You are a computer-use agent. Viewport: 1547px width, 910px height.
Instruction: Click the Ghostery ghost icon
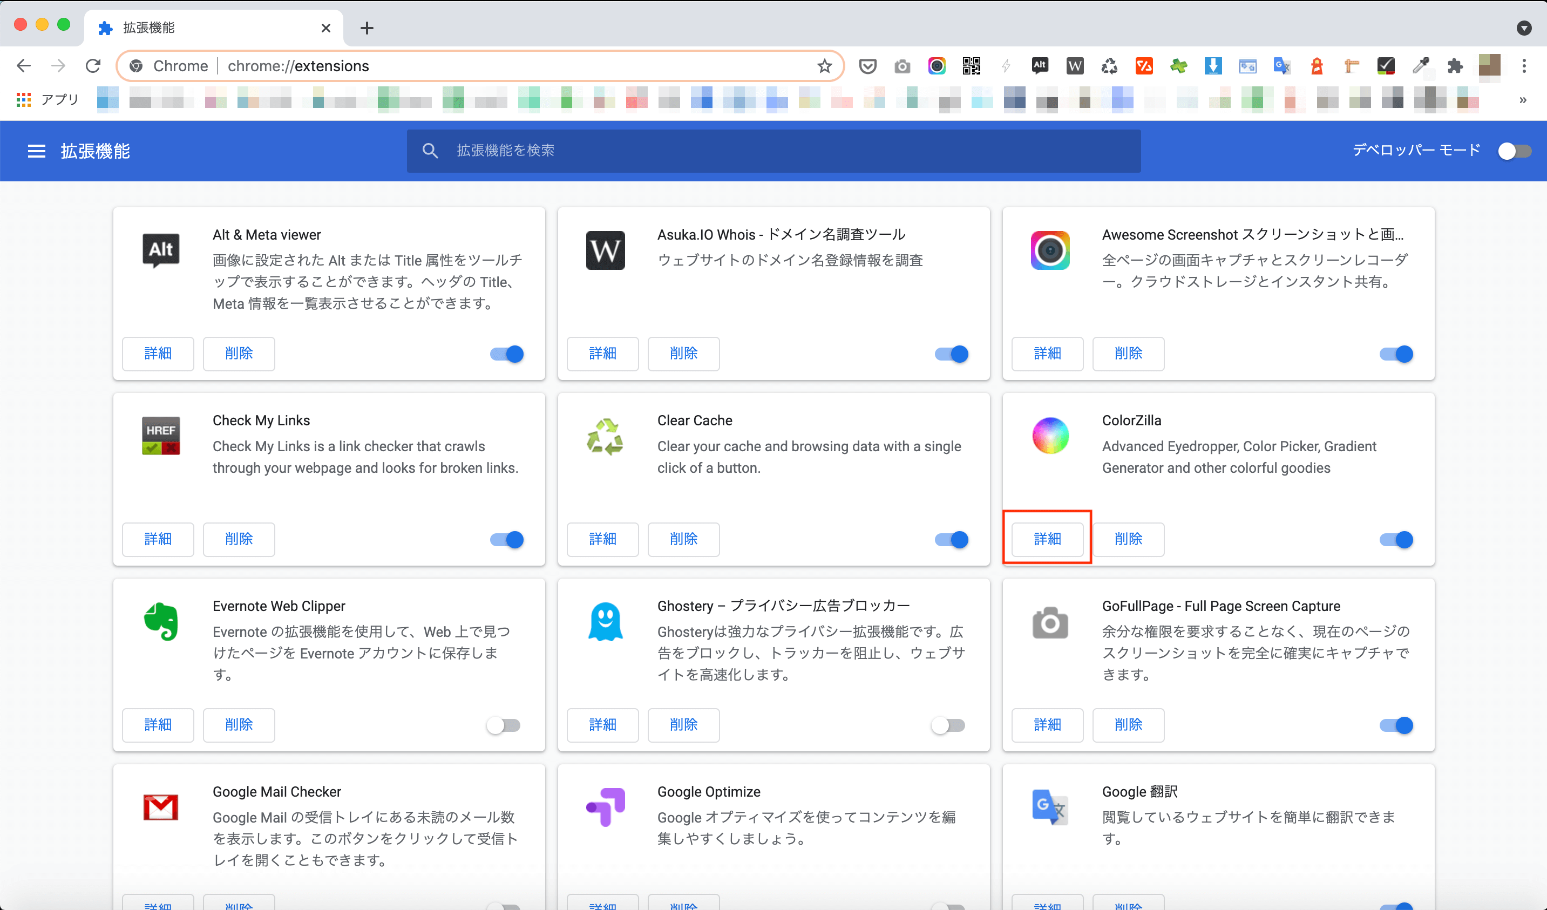[x=605, y=621]
